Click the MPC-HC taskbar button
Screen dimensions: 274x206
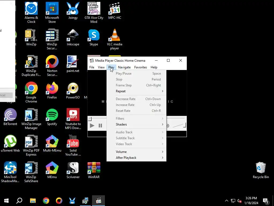click(98, 201)
